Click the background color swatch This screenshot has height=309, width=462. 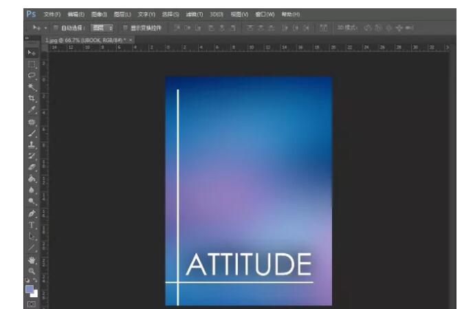[35, 295]
